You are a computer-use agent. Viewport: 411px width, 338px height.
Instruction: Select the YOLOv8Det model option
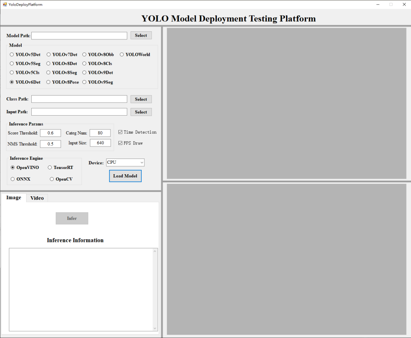point(49,63)
